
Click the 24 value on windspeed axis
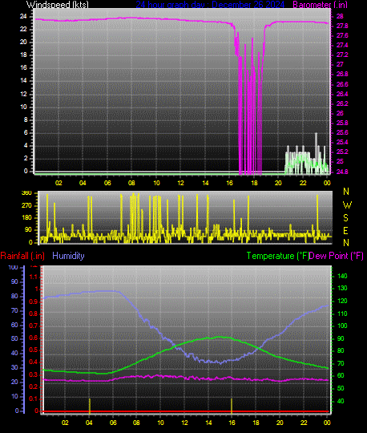[x=23, y=16]
